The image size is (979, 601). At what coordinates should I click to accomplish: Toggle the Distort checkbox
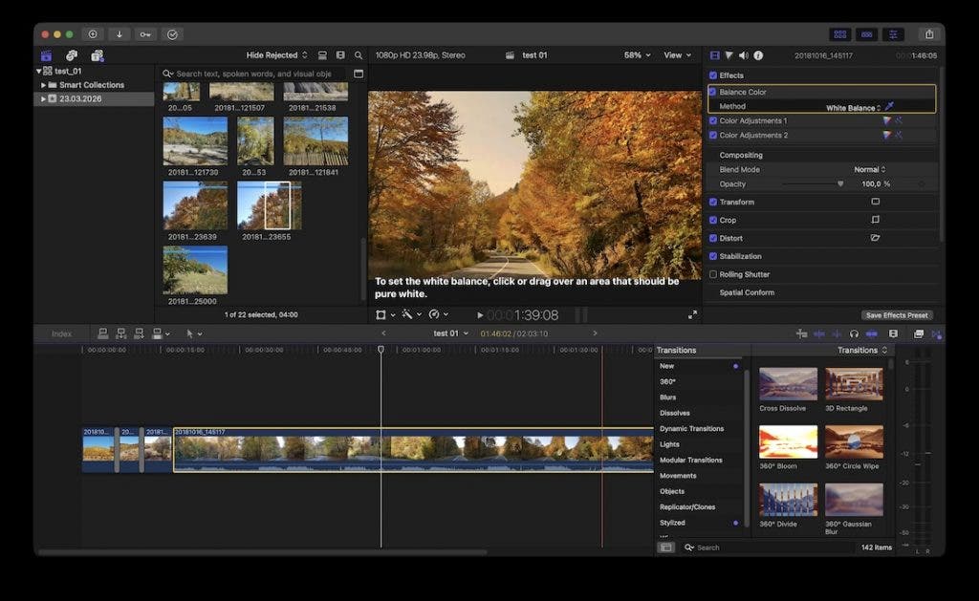coord(713,239)
